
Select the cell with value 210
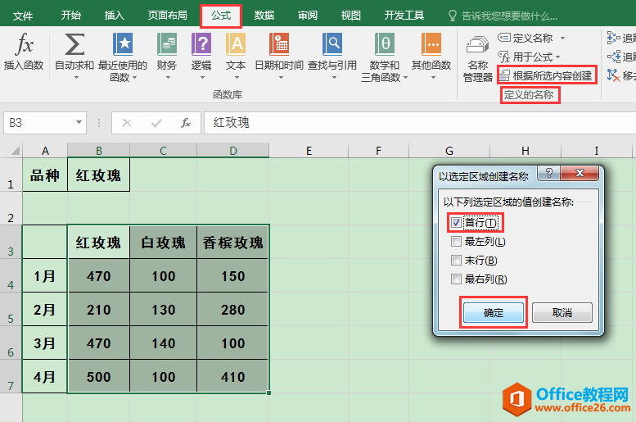pos(98,310)
